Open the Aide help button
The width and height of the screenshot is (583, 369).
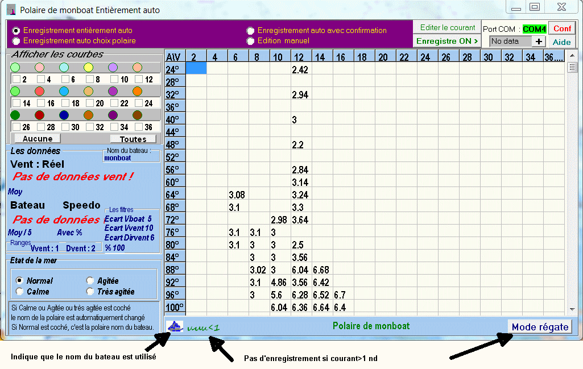561,42
